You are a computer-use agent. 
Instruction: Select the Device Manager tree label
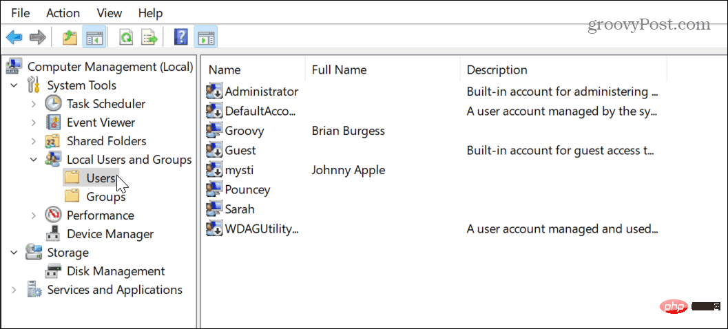[x=110, y=234]
